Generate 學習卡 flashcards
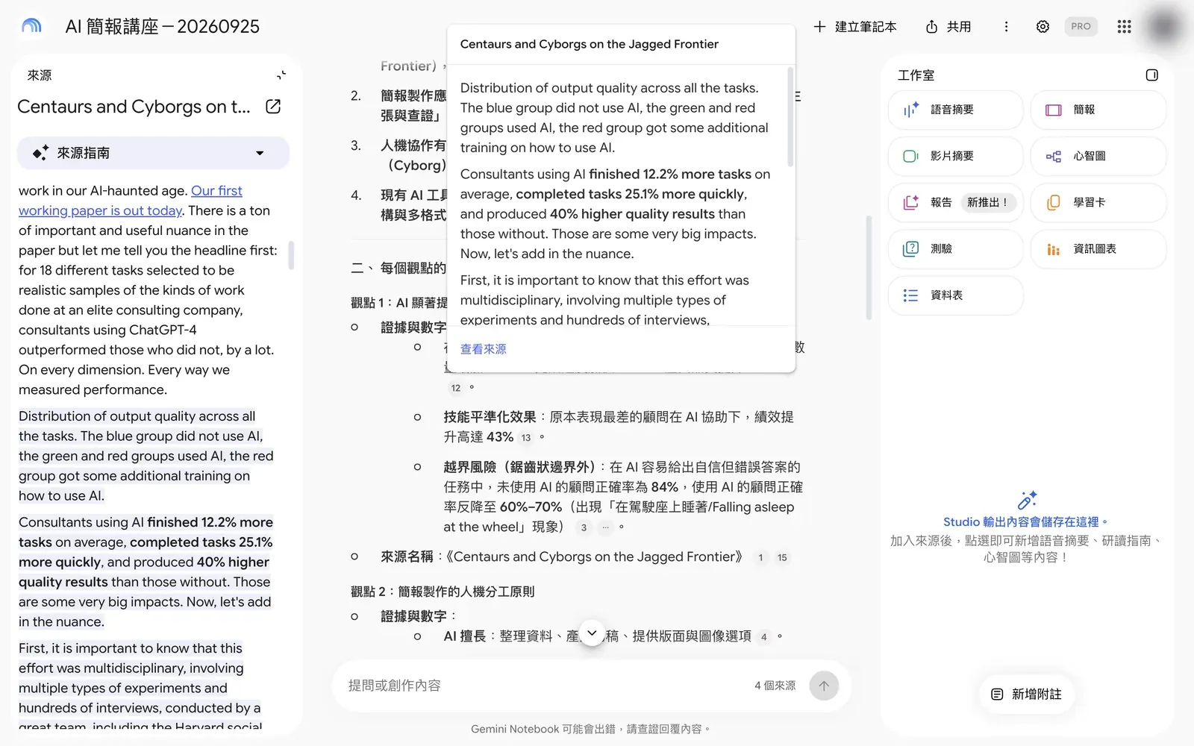Screen dimensions: 1194x746 pyautogui.click(x=1098, y=202)
